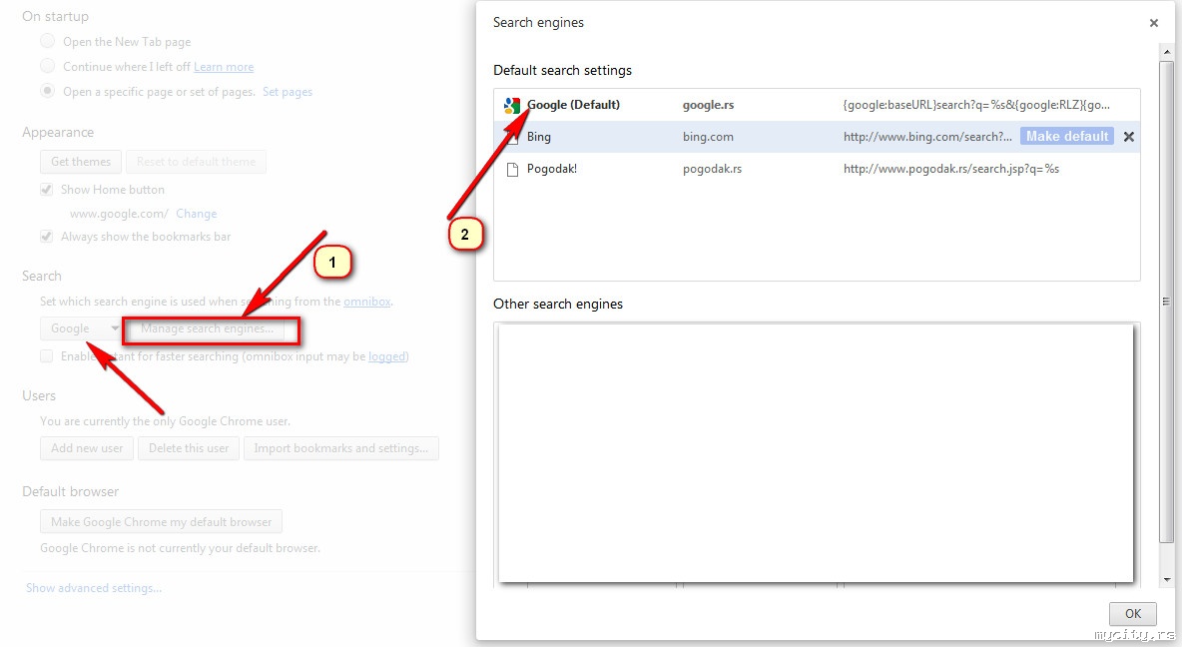The height and width of the screenshot is (647, 1182).
Task: Click the pogodak.rs keyword cell
Action: 713,168
